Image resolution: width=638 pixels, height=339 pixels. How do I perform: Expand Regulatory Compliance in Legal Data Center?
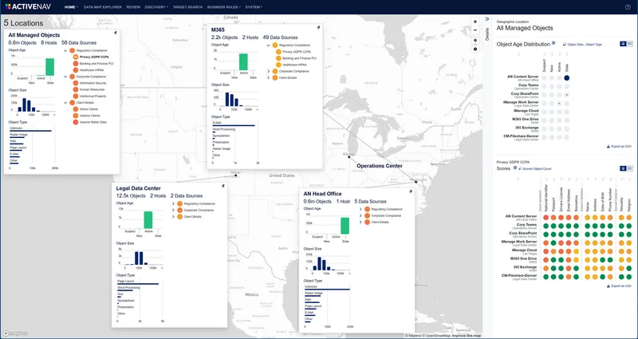click(172, 204)
